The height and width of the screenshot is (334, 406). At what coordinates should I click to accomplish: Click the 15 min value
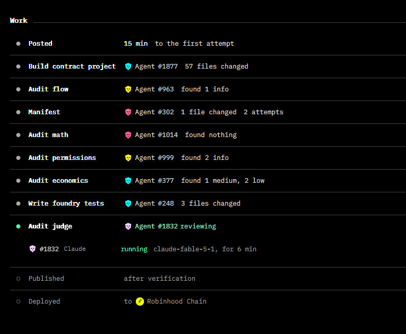coord(135,43)
